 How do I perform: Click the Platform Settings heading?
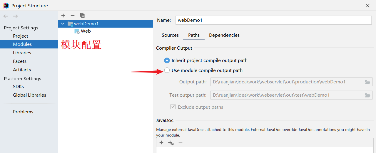(x=23, y=79)
